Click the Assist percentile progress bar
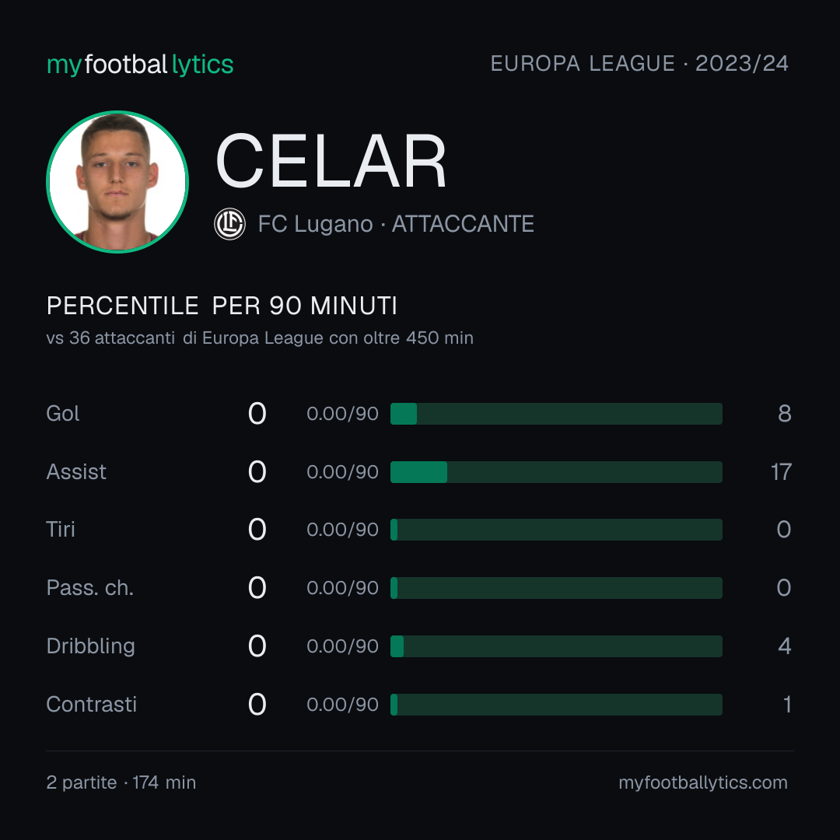 [556, 472]
